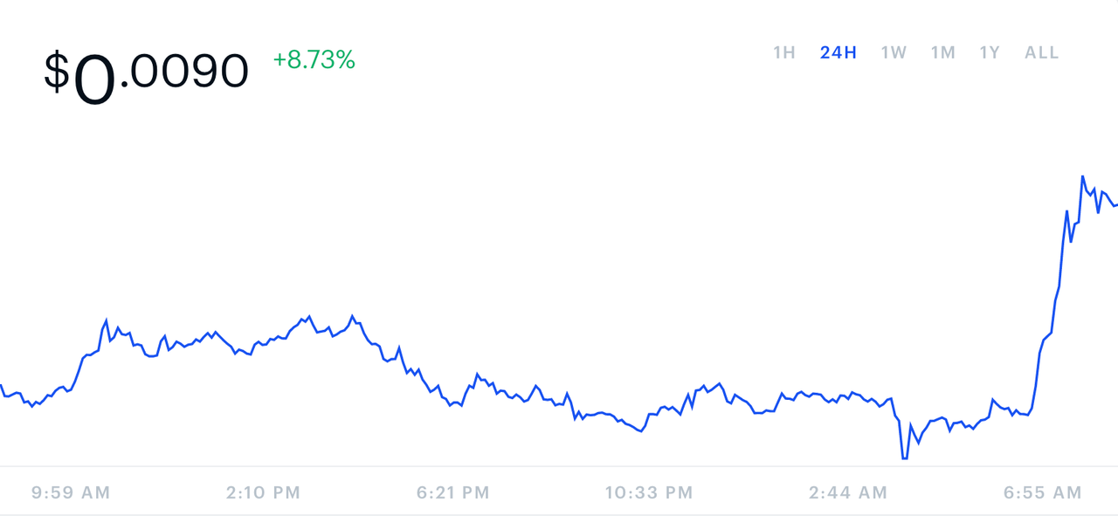Viewport: 1118px width, 516px height.
Task: View the 1Y price history
Action: pyautogui.click(x=989, y=52)
